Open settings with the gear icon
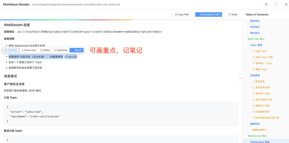289x143 pixels. [286, 5]
